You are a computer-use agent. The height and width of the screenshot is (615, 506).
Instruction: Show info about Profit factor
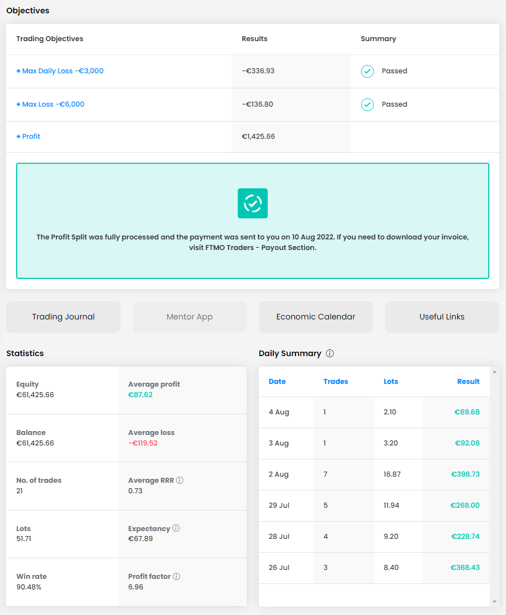coord(177,576)
